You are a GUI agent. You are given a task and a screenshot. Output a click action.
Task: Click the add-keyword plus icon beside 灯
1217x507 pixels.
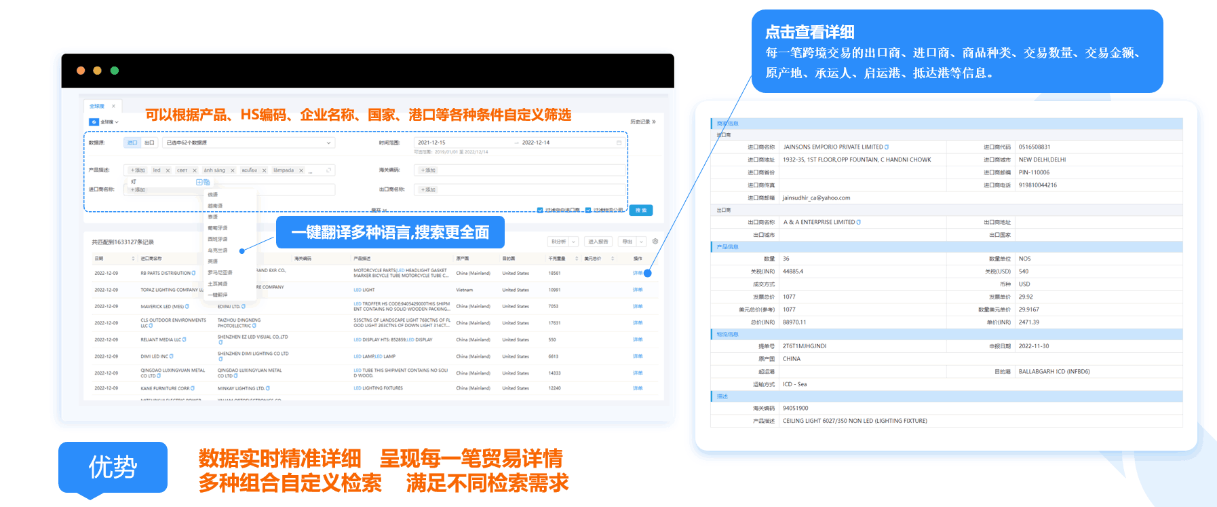199,182
